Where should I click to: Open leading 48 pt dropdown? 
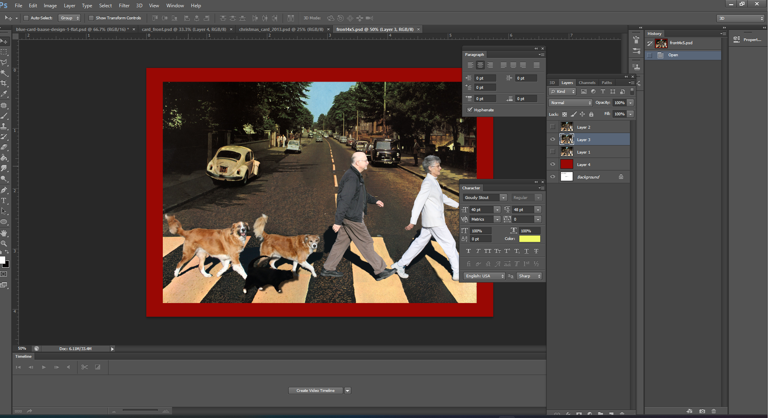tap(538, 210)
